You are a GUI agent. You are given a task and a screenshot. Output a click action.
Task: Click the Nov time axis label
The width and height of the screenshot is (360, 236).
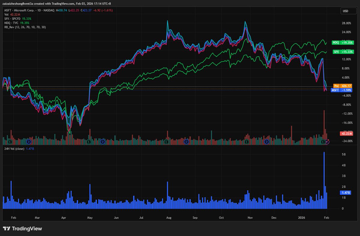tap(251, 217)
